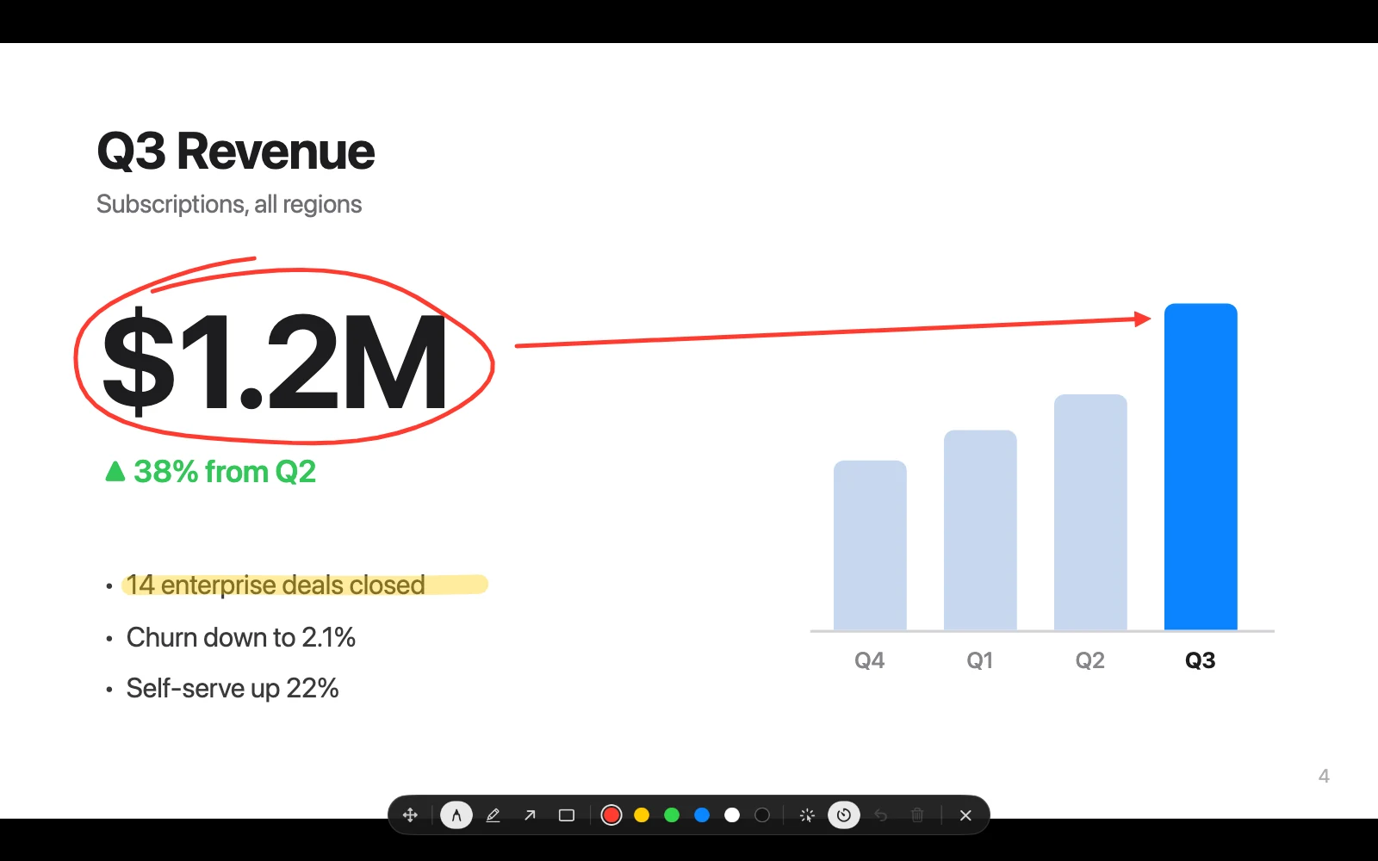Click the "Self-serve up 22%" bullet

(x=233, y=689)
